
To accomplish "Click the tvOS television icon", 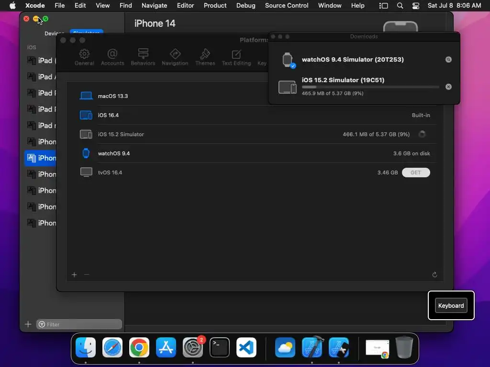I will tap(86, 172).
